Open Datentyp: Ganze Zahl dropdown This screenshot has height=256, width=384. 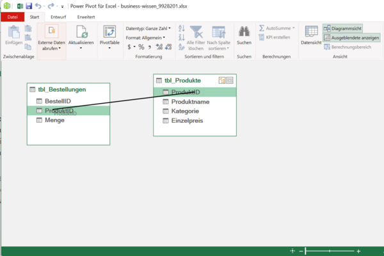pos(148,28)
